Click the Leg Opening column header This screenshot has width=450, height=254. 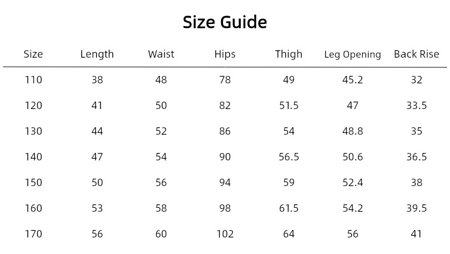point(352,55)
